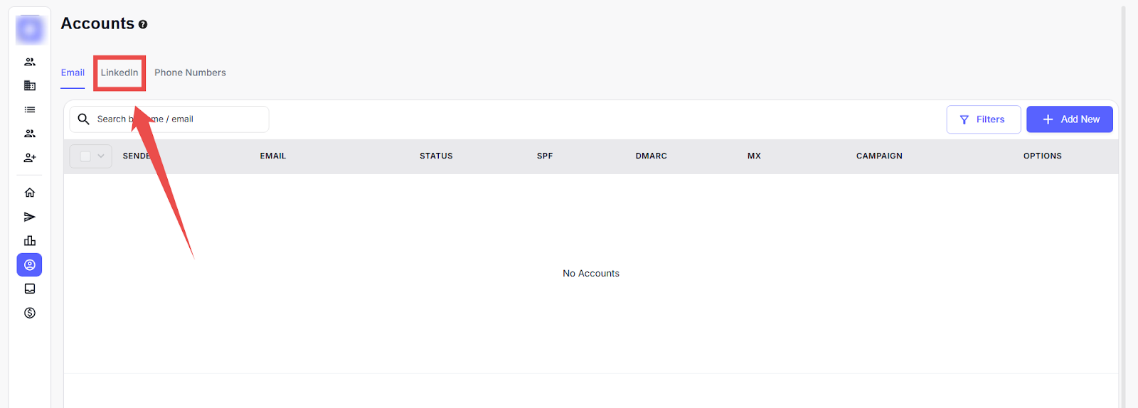The width and height of the screenshot is (1138, 408).
Task: Open the Filters options
Action: click(983, 119)
